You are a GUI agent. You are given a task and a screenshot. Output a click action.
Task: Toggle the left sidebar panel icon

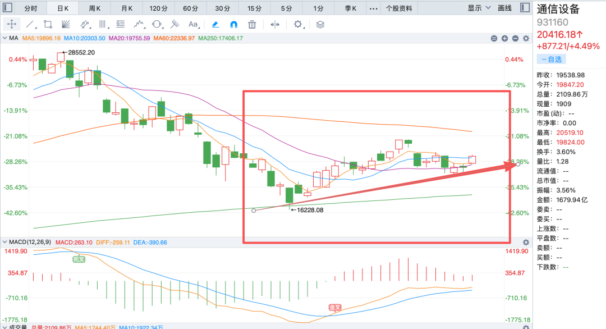[7, 8]
